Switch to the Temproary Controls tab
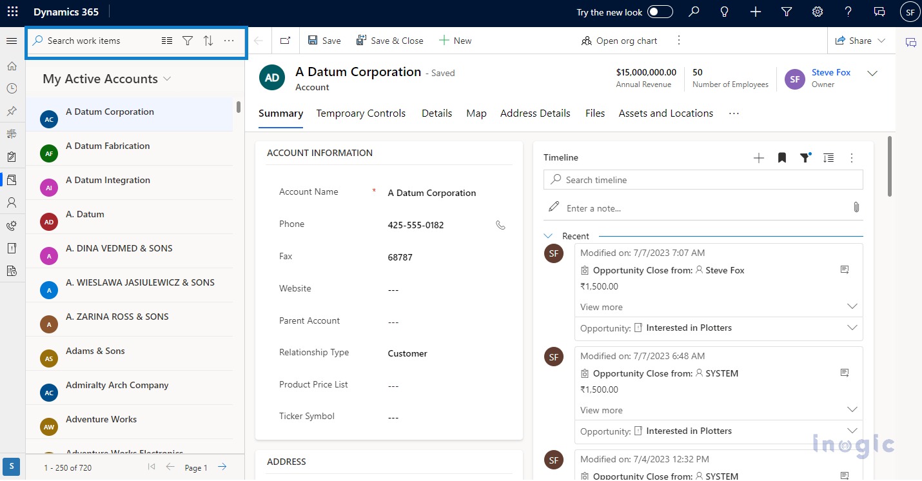Viewport: 922px width, 481px height. click(x=361, y=113)
